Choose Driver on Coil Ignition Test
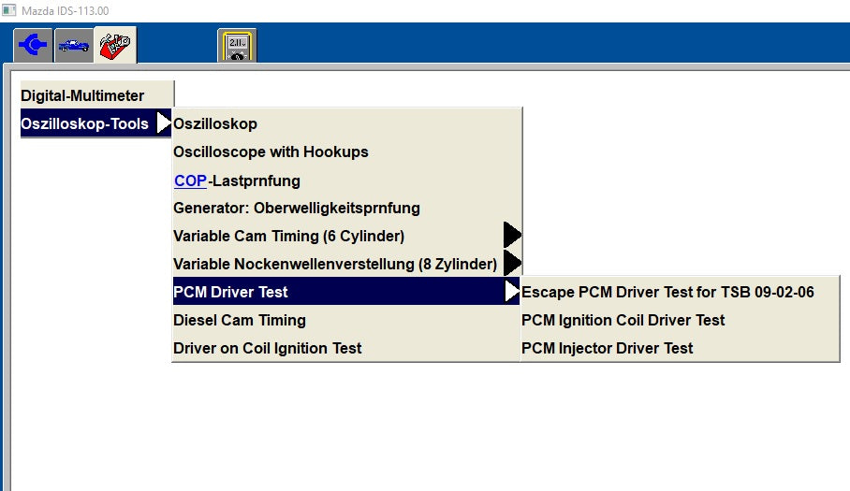Viewport: 850px width, 491px height. click(x=268, y=348)
